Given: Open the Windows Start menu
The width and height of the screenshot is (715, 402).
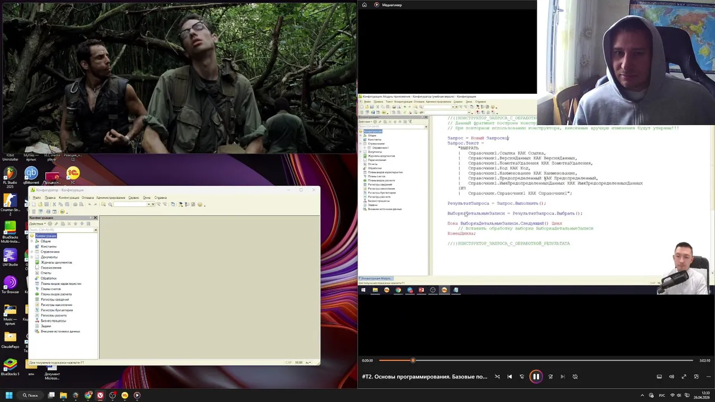Looking at the screenshot, I should 9,395.
